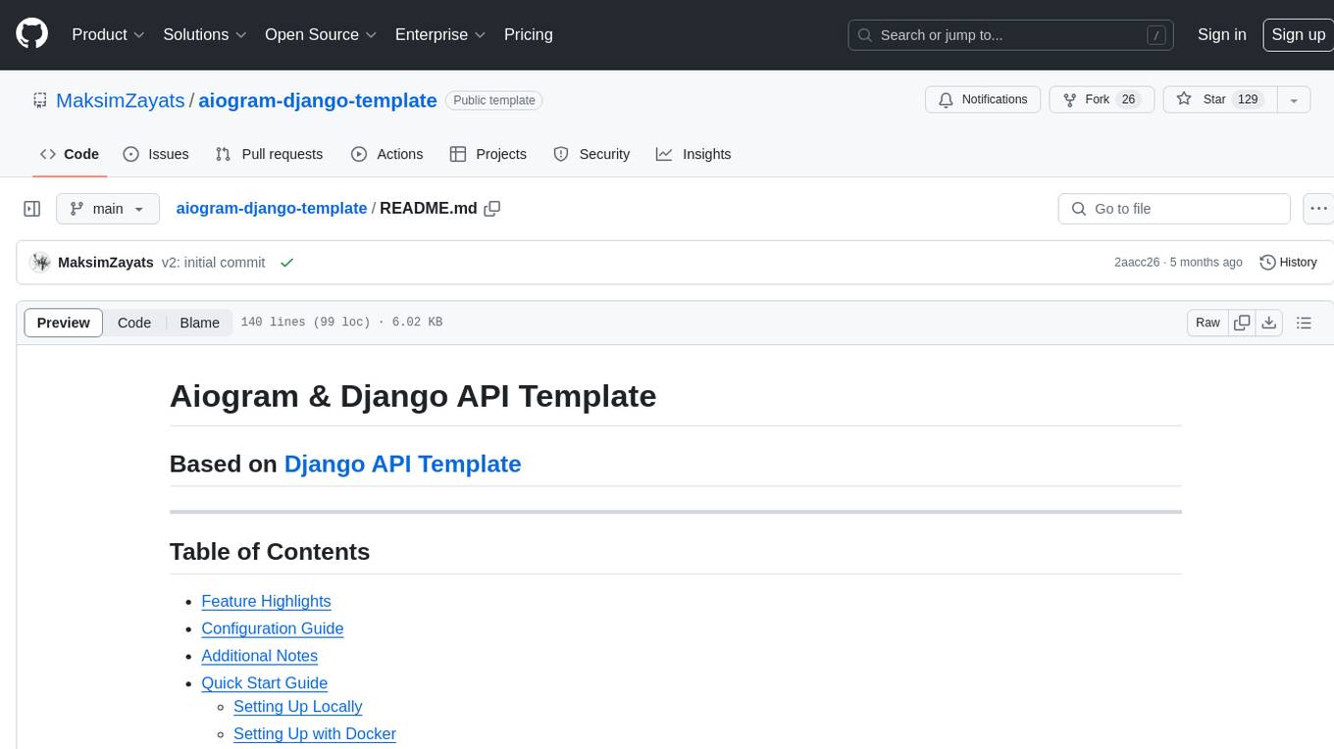
Task: Switch to the Actions tab
Action: [386, 154]
